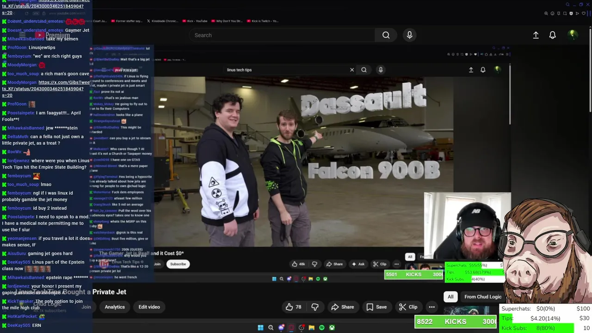Switch to Opera browser on the taskbar
The height and width of the screenshot is (333, 592).
[291, 328]
